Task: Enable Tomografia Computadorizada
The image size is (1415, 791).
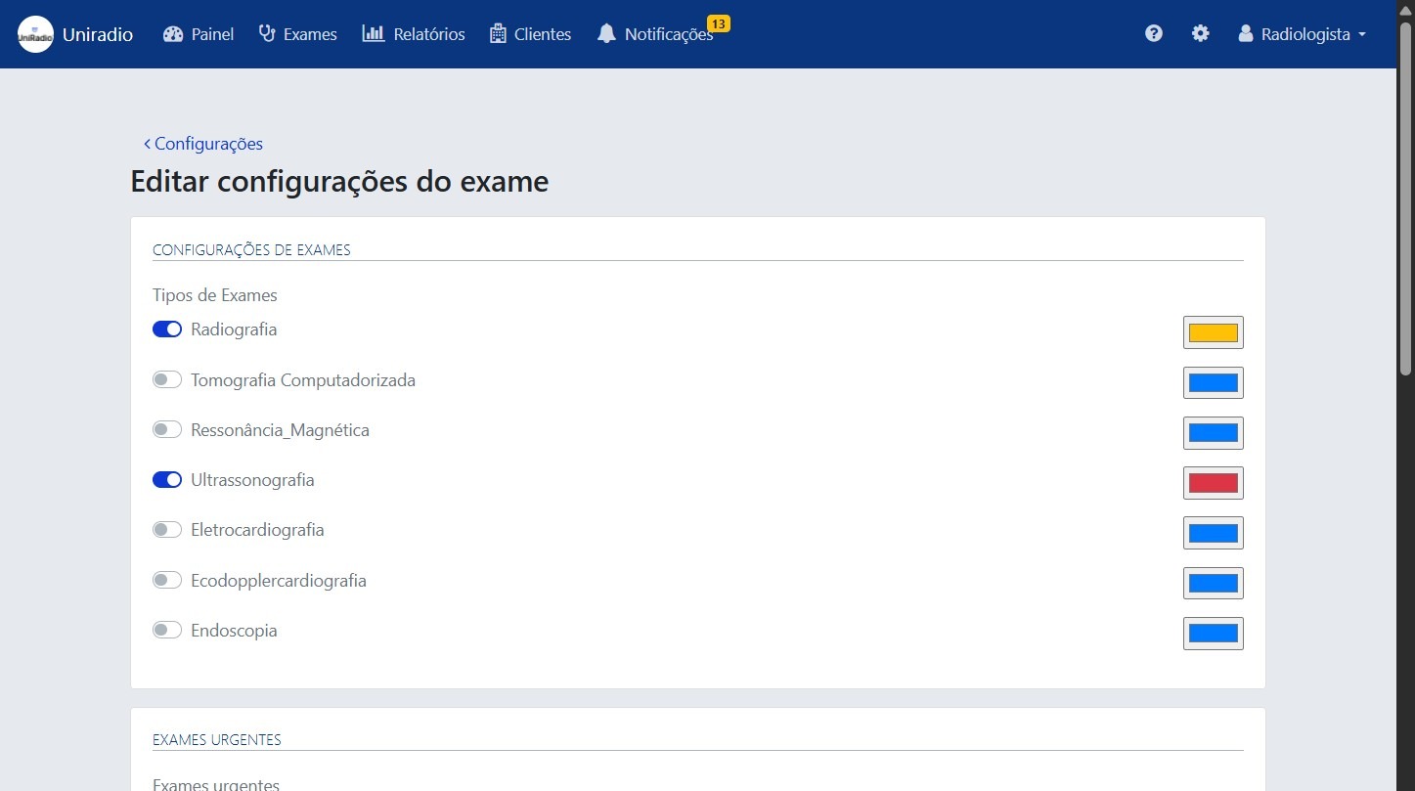Action: pyautogui.click(x=166, y=379)
